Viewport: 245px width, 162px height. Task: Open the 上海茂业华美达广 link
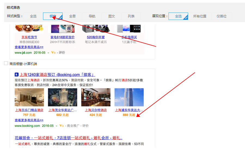[63, 110]
